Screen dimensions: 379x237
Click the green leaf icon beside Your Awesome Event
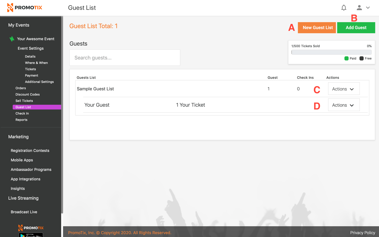pos(12,39)
